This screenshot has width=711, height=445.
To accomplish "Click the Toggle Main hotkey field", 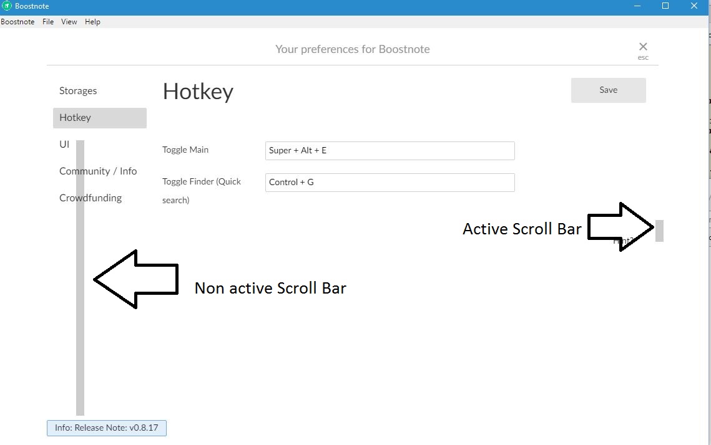I will tap(390, 150).
